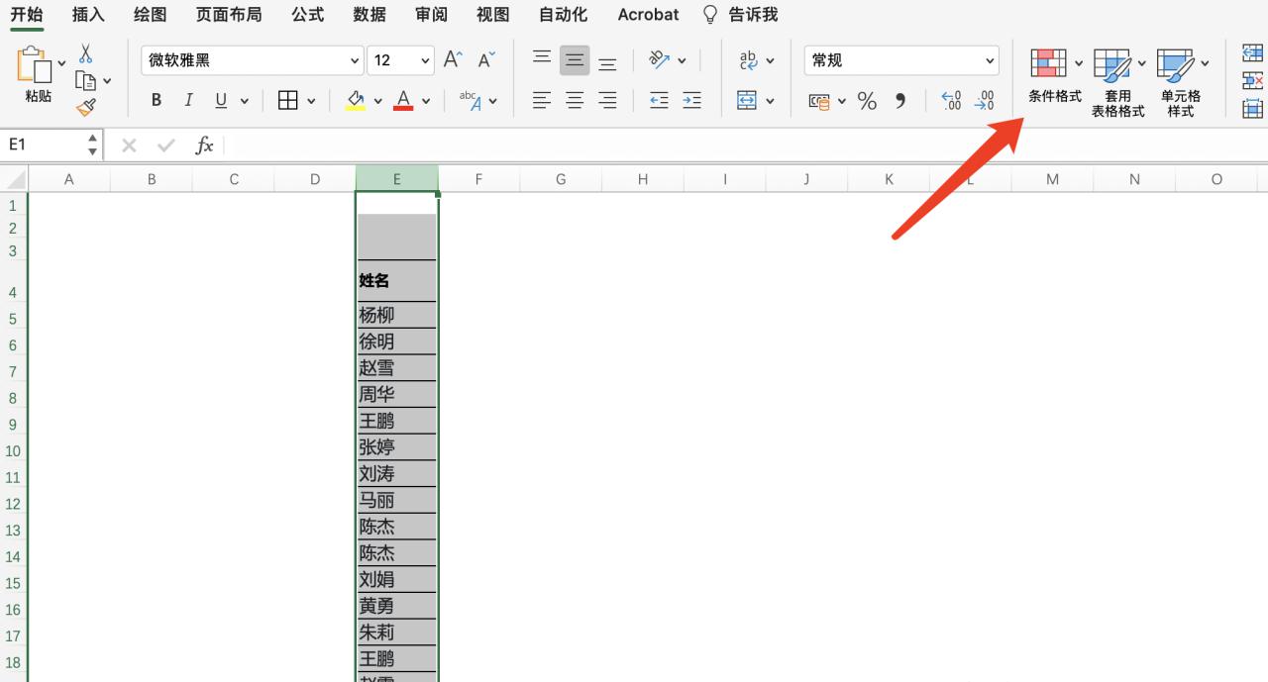
Task: Click the Copy icon
Action: [x=86, y=80]
